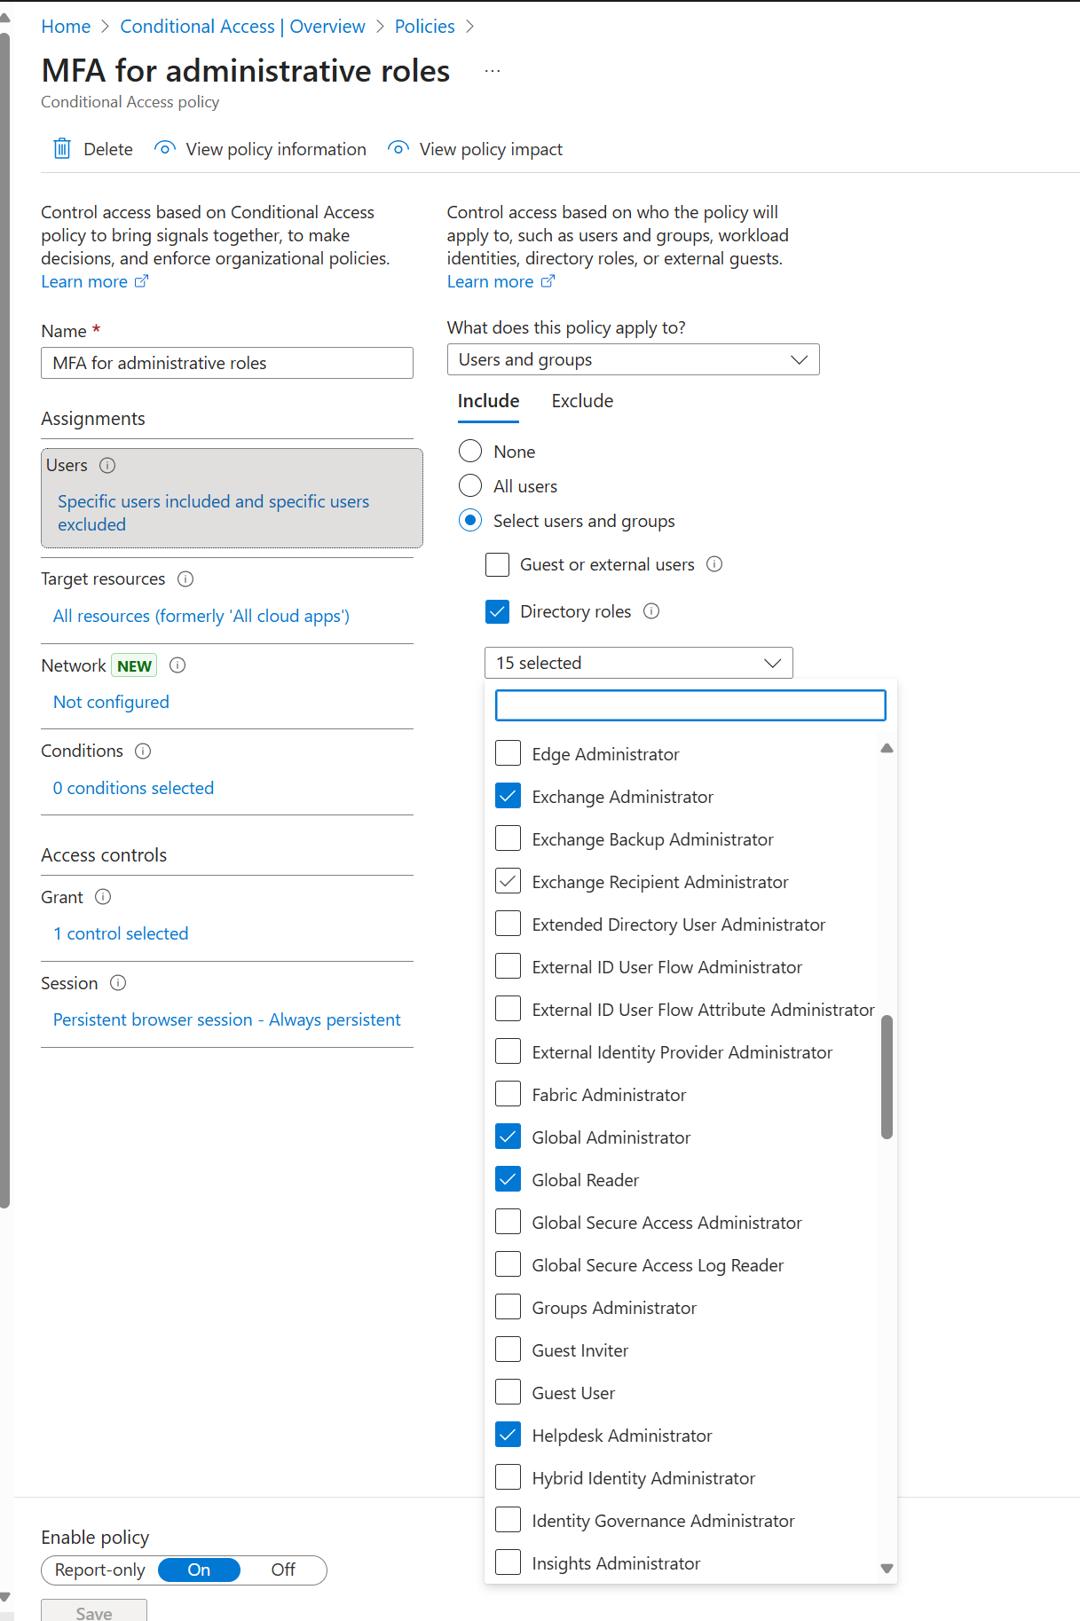
Task: Click the info icon beside Target resources
Action: coord(185,578)
